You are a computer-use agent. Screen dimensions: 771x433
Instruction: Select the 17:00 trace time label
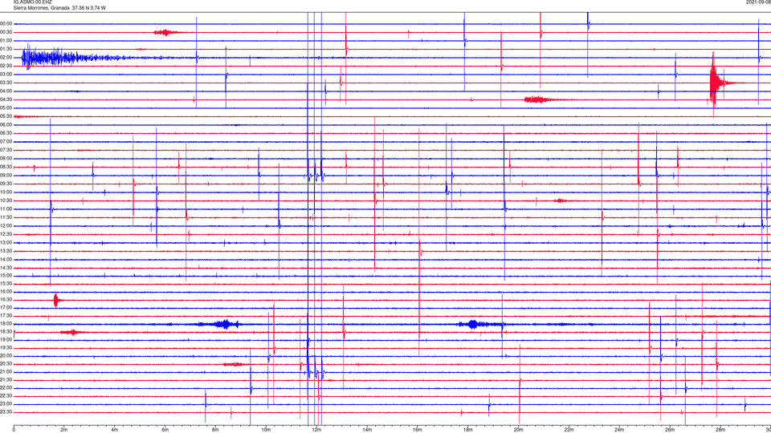[x=6, y=308]
